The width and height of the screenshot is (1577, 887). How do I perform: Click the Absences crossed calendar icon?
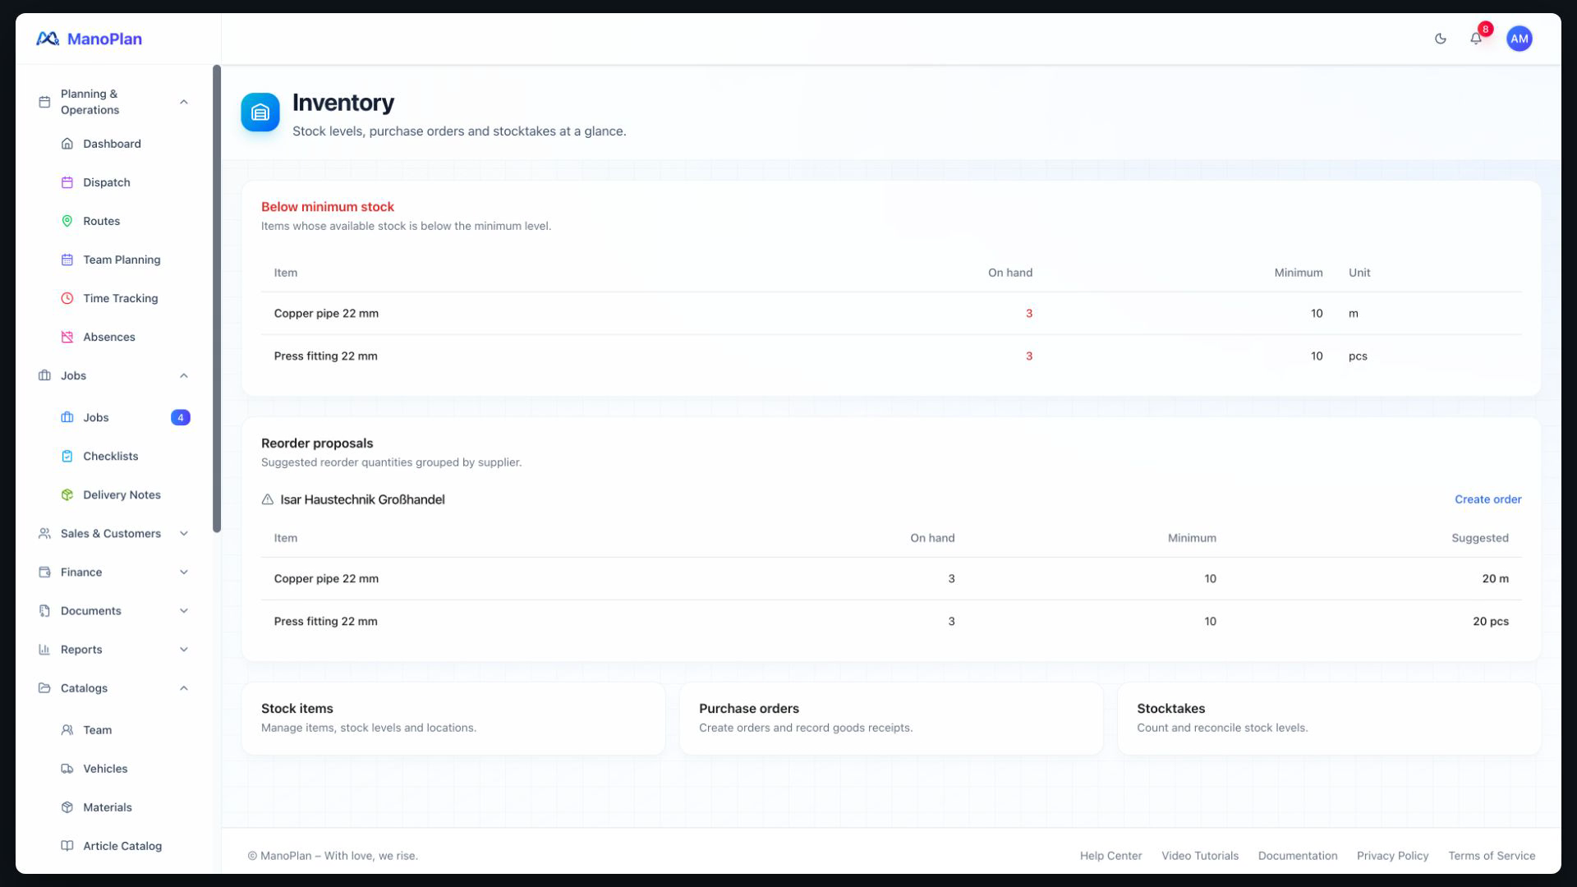tap(67, 337)
